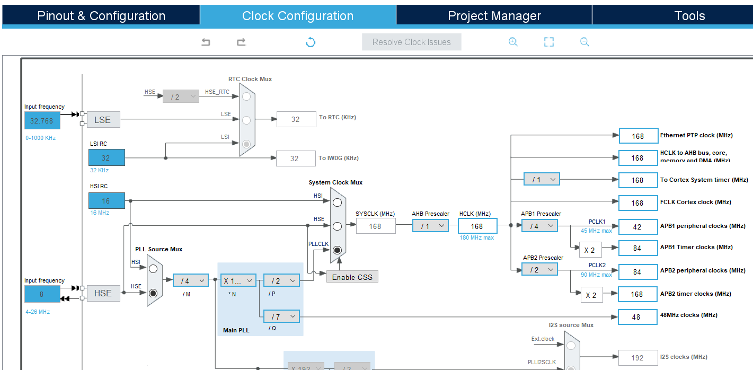This screenshot has height=370, width=753.
Task: Select HSI in PLL Source Mux
Action: [x=153, y=269]
